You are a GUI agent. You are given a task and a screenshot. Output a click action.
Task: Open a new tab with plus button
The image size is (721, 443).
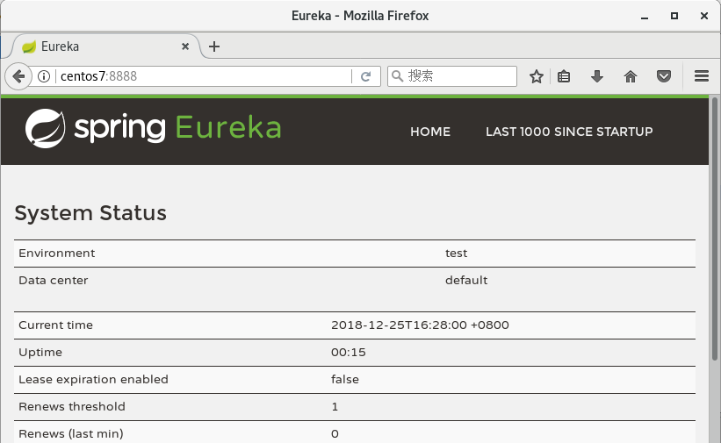(213, 46)
